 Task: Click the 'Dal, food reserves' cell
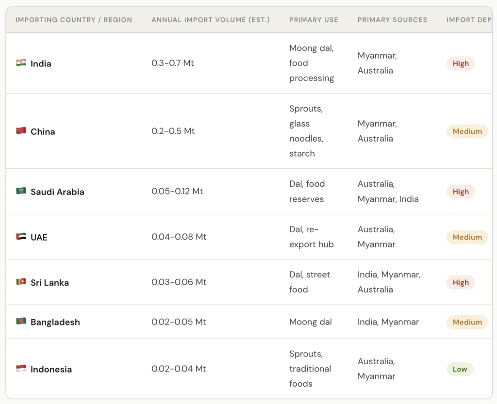click(x=307, y=191)
